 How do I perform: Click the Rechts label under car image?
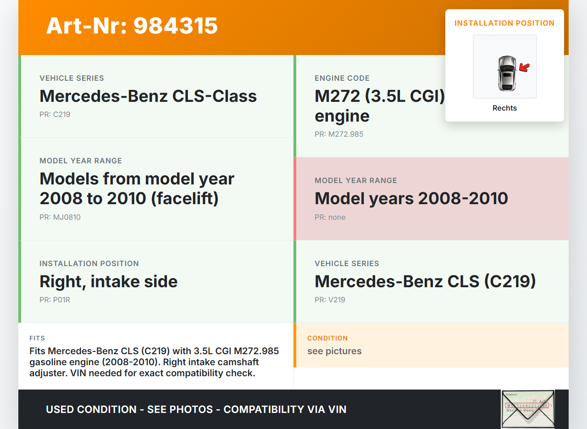tap(504, 108)
